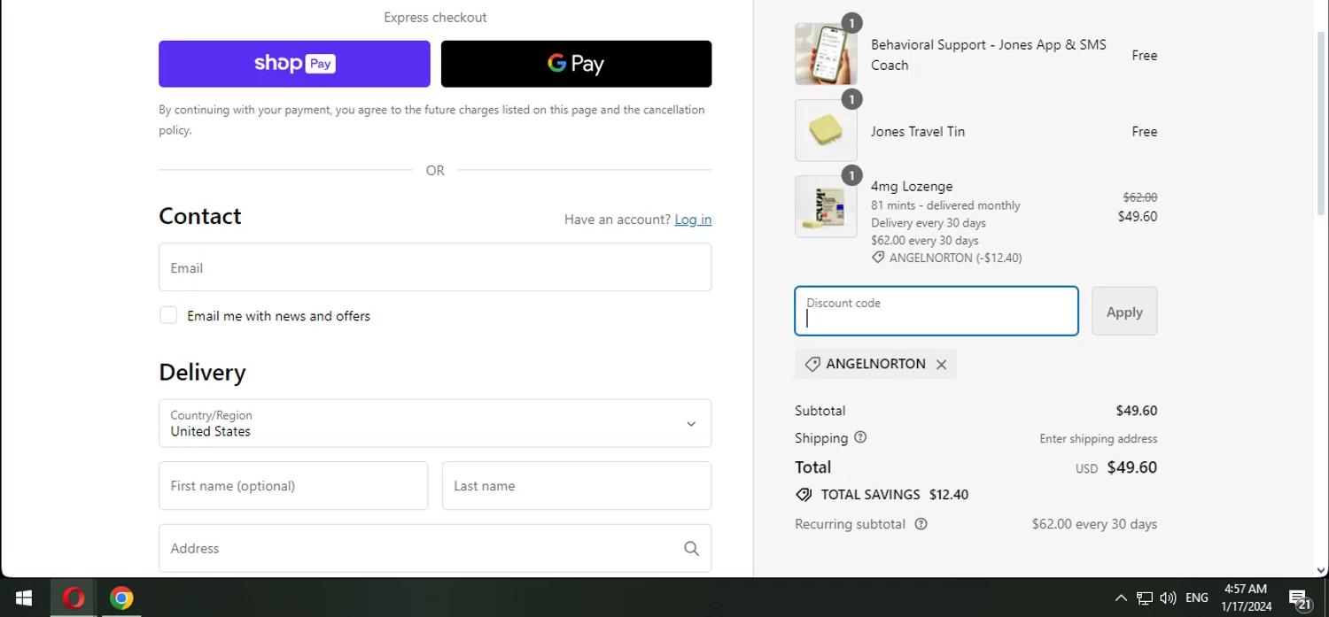Expand the Country/Region dropdown
The width and height of the screenshot is (1329, 617).
pos(434,423)
